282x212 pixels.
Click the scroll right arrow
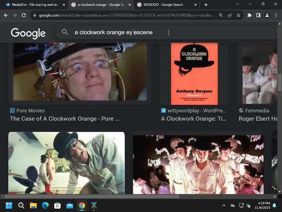275,196
